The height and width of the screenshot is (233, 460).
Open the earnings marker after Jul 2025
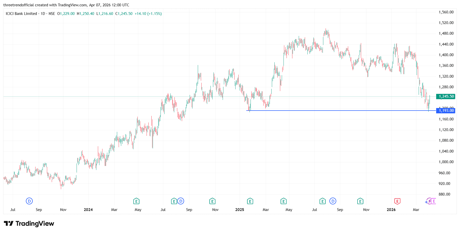322,201
